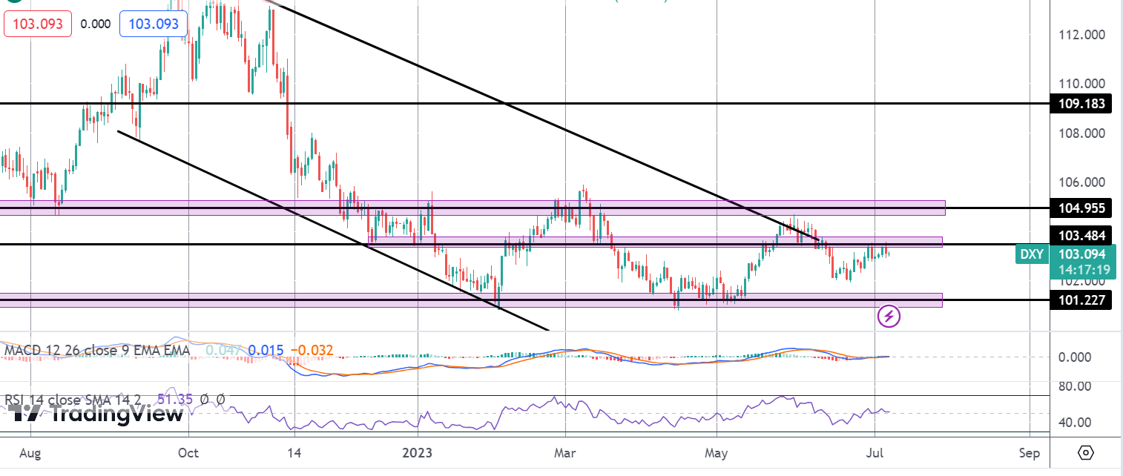The height and width of the screenshot is (476, 1123).
Task: Click the Sep label on the time axis
Action: (1028, 452)
